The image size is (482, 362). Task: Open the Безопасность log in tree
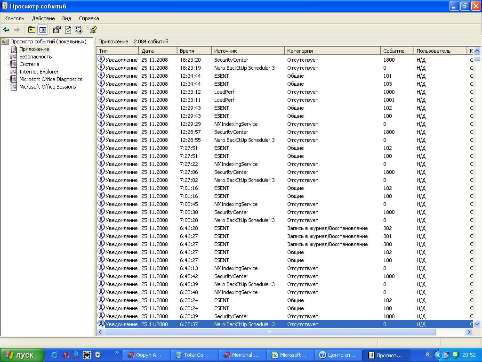click(x=35, y=57)
